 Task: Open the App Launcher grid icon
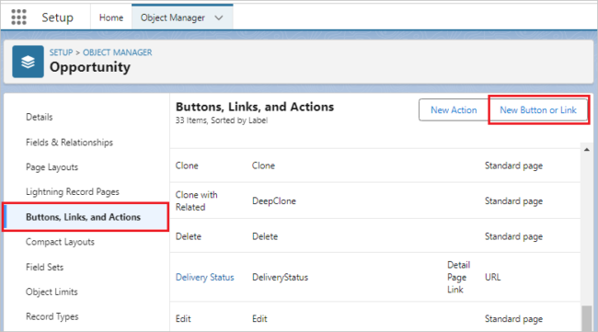point(18,17)
